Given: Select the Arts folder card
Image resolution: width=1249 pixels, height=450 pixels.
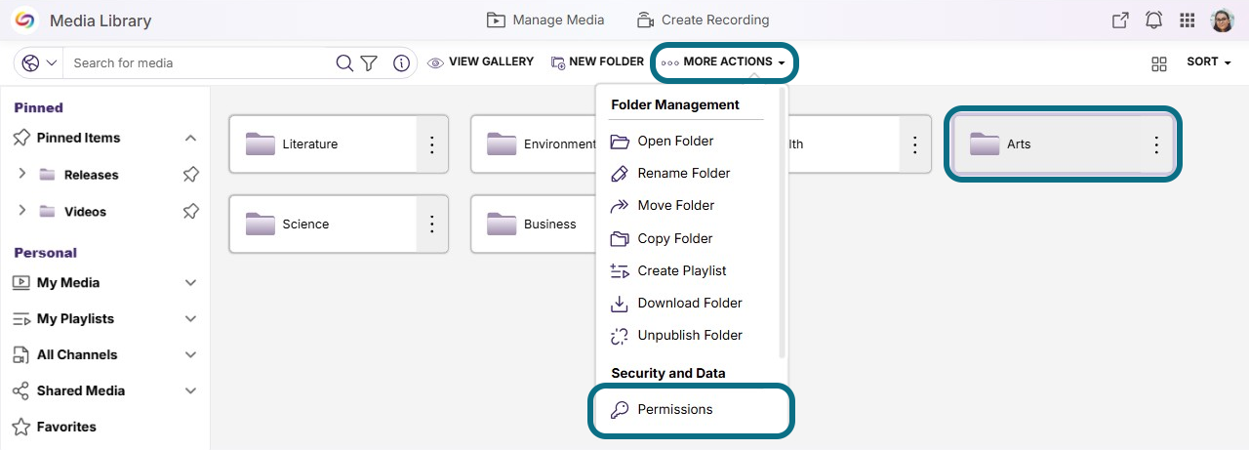Looking at the screenshot, I should 1047,144.
